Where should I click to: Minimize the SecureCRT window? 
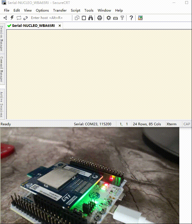click(174, 3)
